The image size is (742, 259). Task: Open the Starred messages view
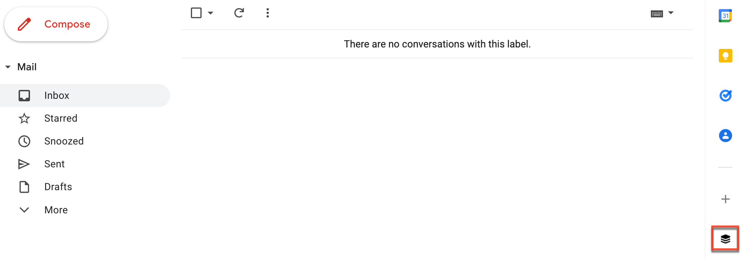point(61,118)
